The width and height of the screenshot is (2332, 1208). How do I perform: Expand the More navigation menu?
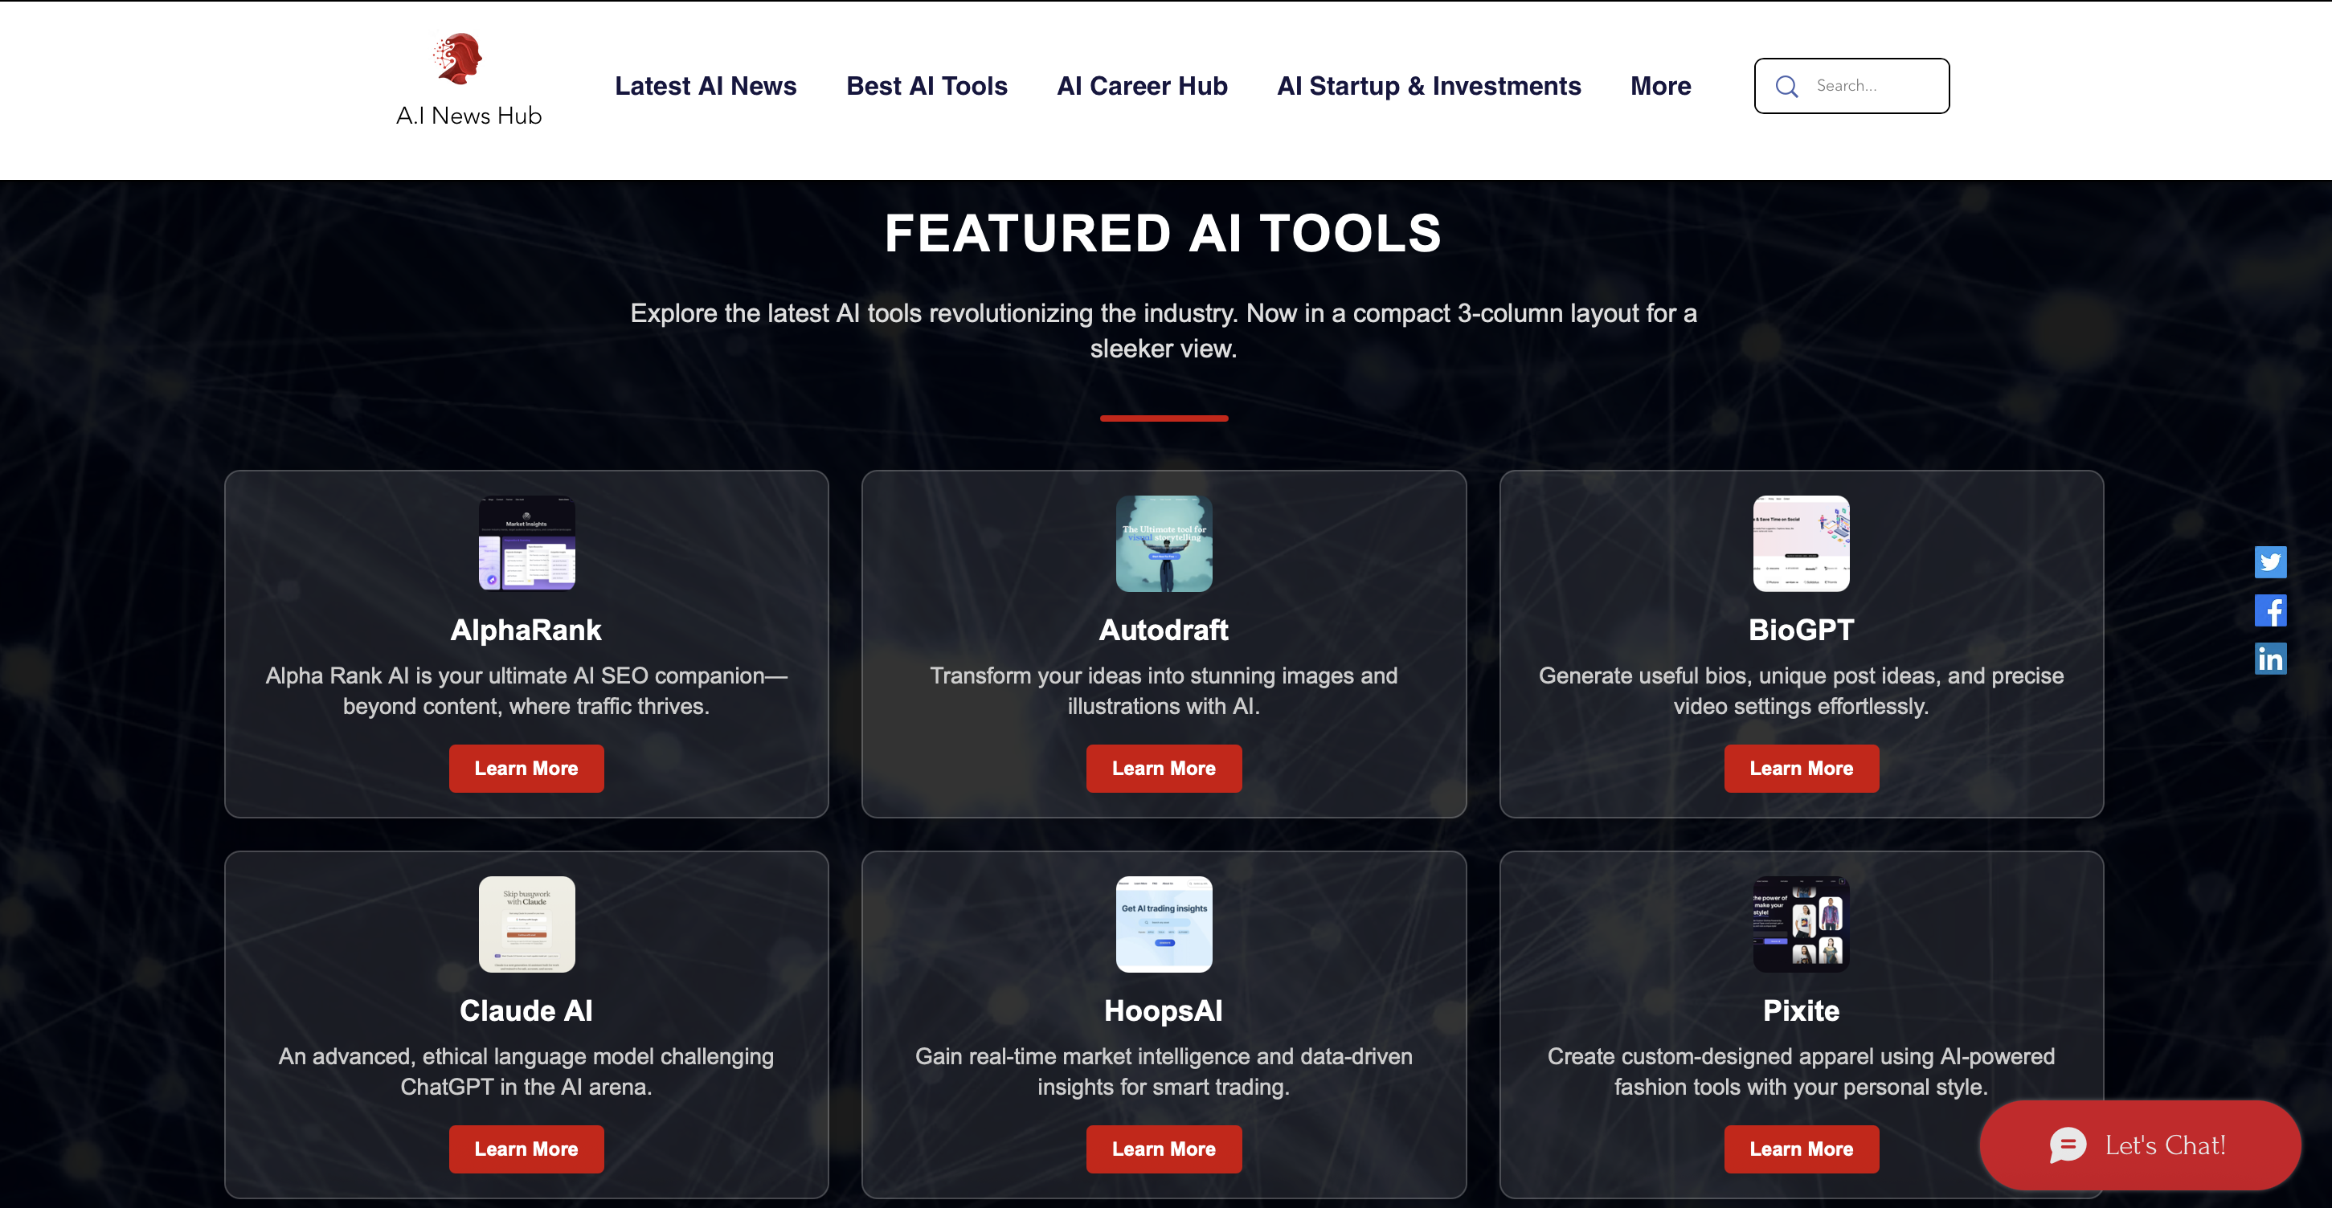click(1660, 86)
